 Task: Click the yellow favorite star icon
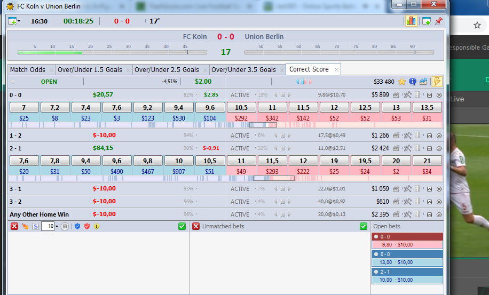click(x=402, y=82)
